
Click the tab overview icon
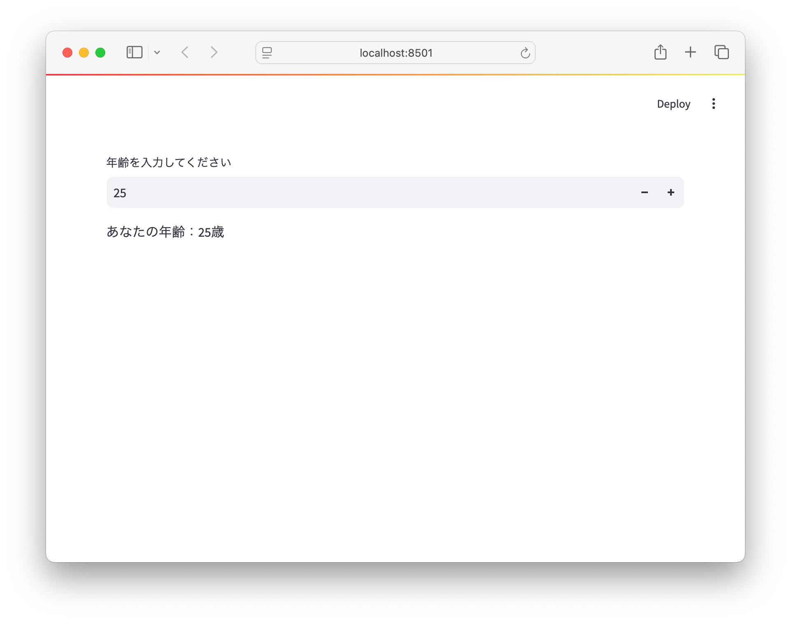point(722,52)
